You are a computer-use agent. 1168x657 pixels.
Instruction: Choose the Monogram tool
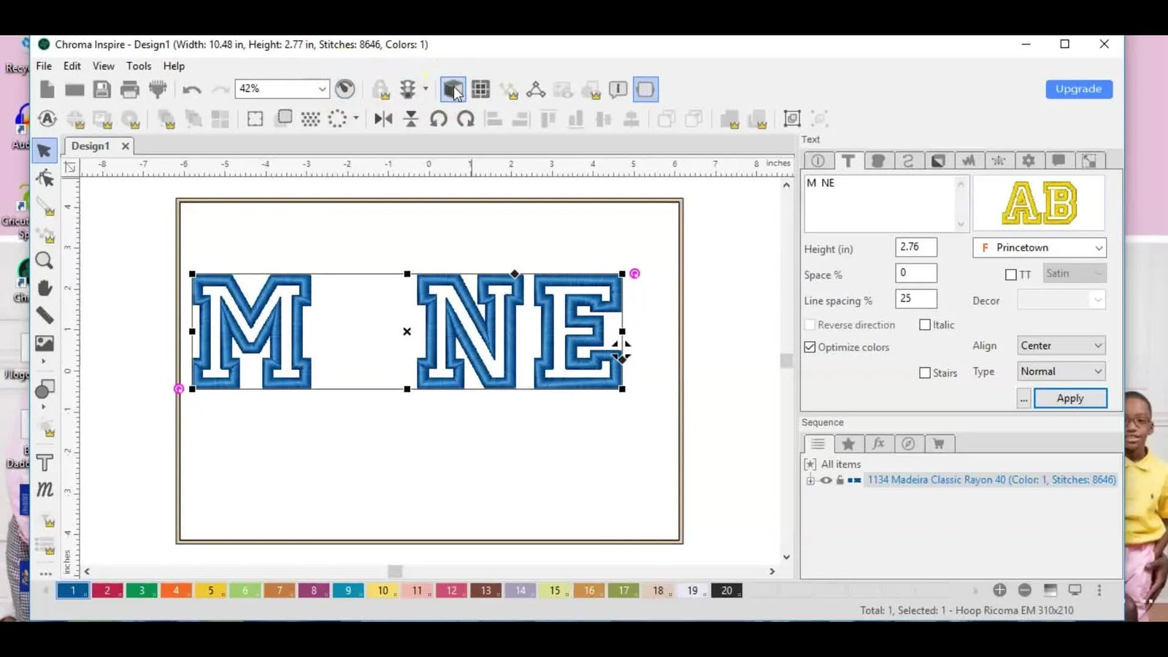coord(45,490)
